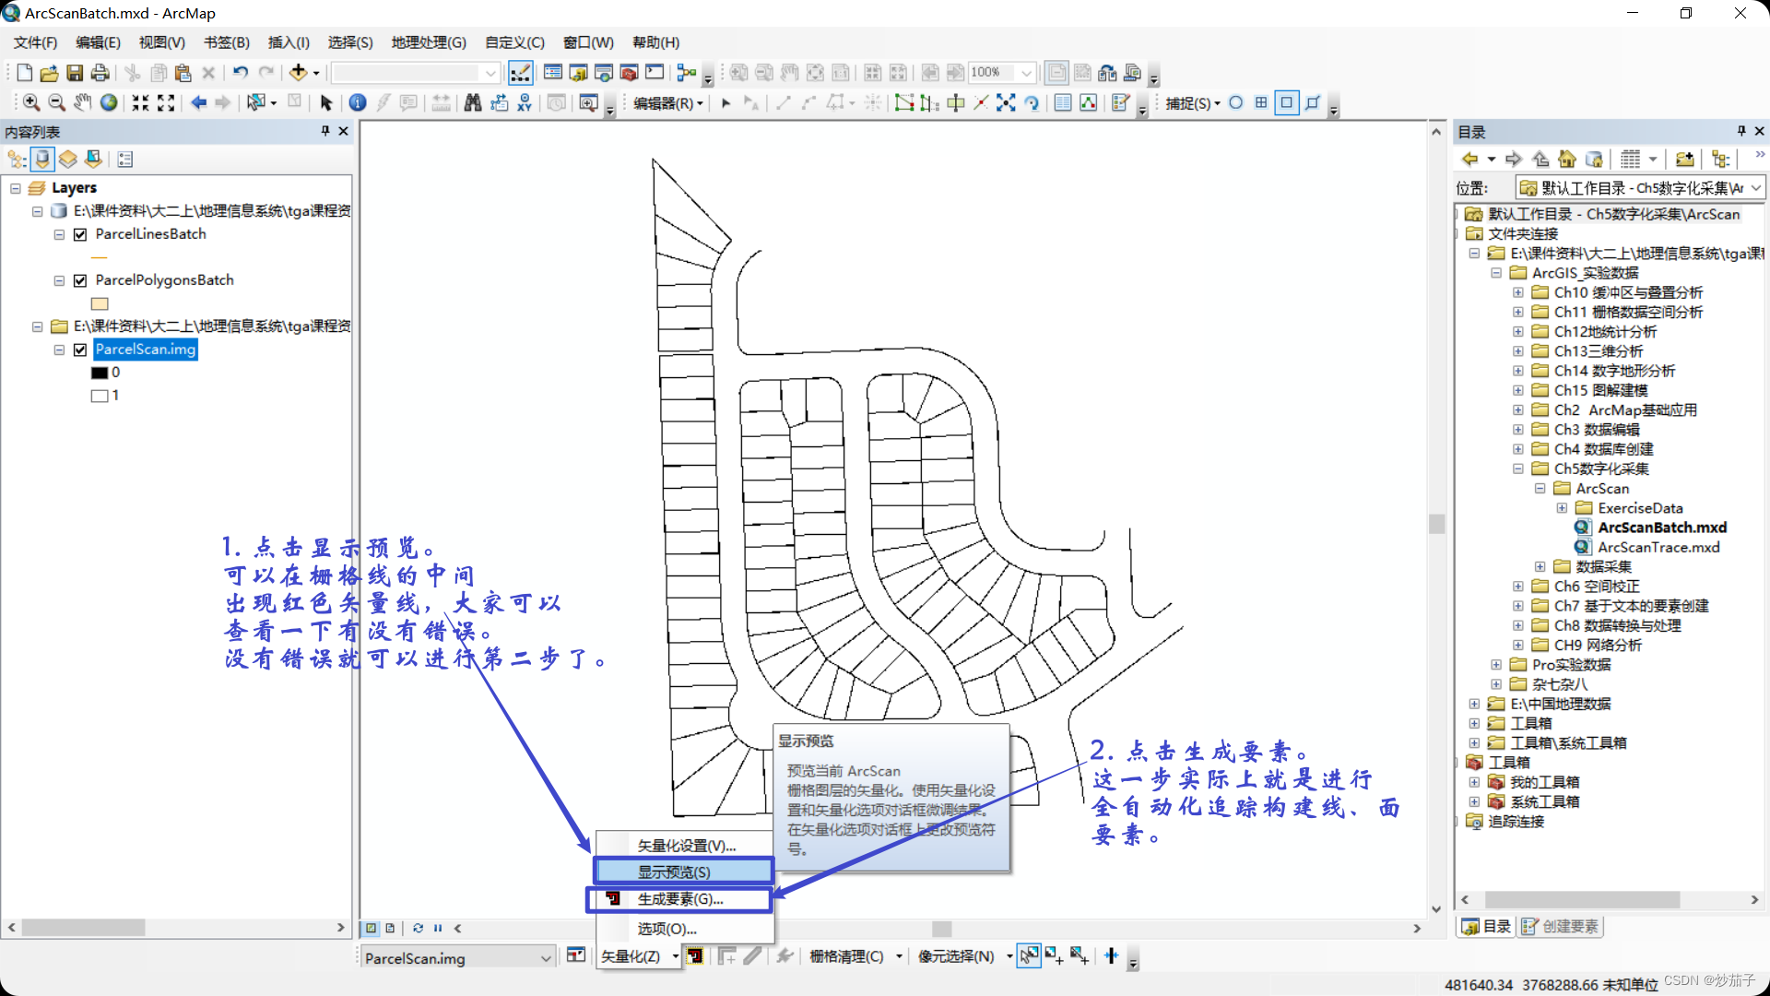Open the layout zoom 100% dropdown

1026,73
